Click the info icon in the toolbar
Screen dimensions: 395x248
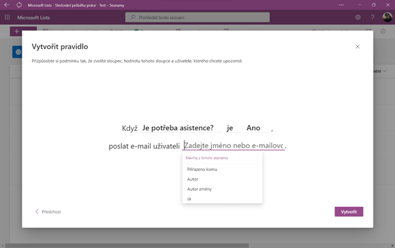pos(383,31)
